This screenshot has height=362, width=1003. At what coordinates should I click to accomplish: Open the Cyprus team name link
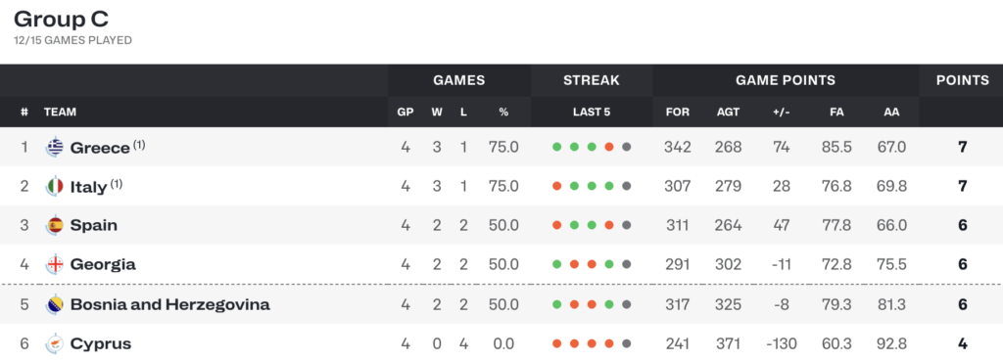101,344
